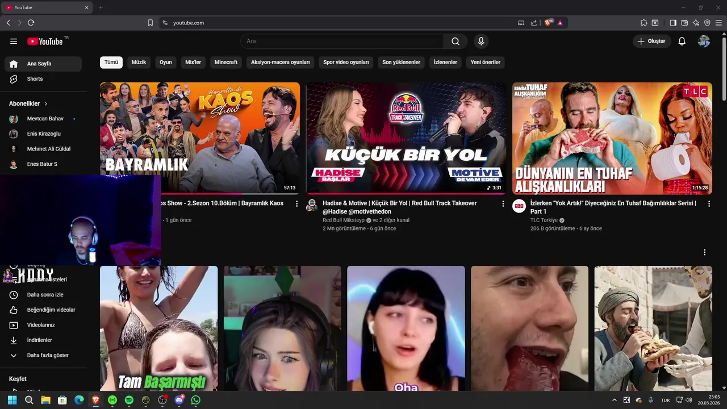Open browser main hamburger menu
The width and height of the screenshot is (727, 409).
(719, 23)
